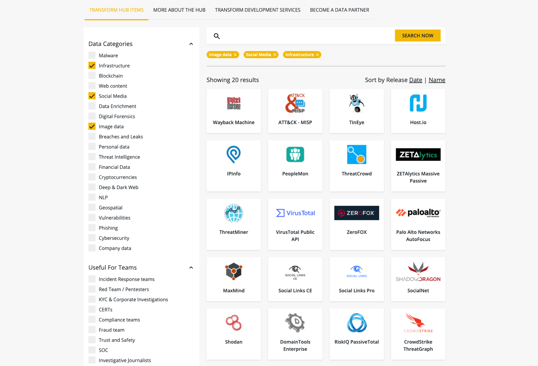Enable the Geospatial checkbox
The image size is (538, 366).
click(92, 207)
